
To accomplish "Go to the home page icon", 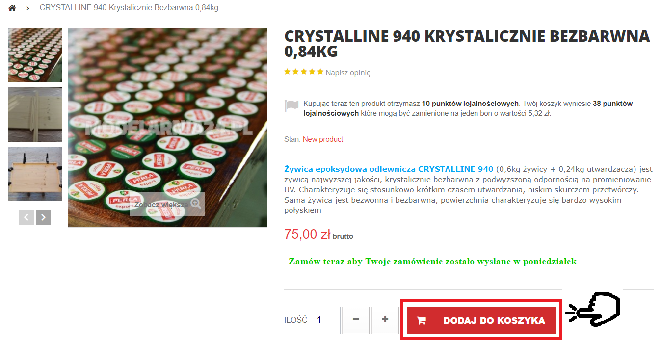I will pyautogui.click(x=12, y=8).
